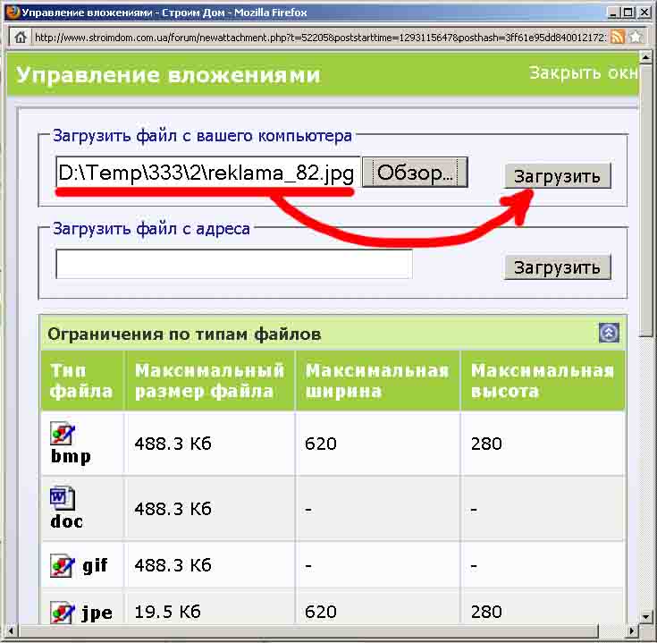Click the Firefox logo in title bar

[x=13, y=12]
